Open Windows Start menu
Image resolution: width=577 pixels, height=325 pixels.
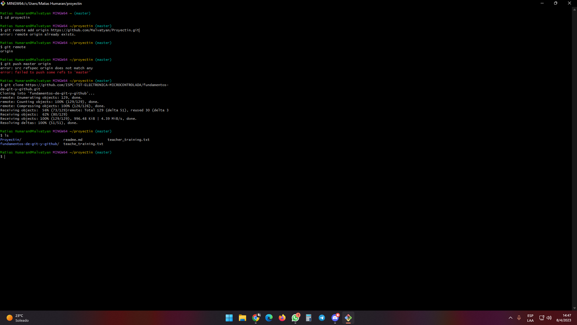click(229, 318)
